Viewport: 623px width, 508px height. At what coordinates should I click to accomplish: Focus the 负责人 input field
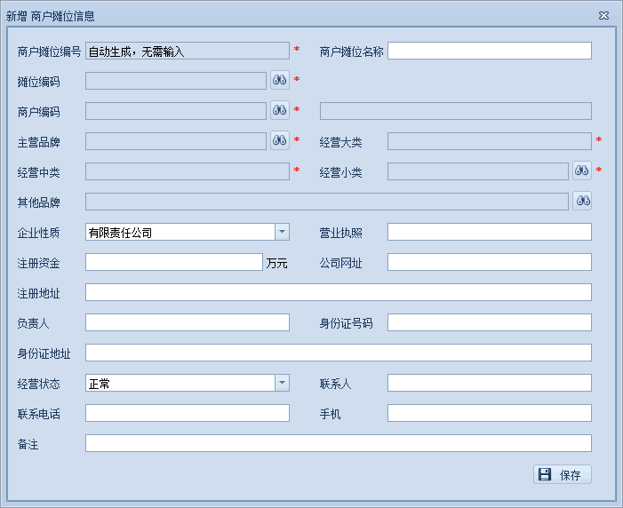[187, 322]
